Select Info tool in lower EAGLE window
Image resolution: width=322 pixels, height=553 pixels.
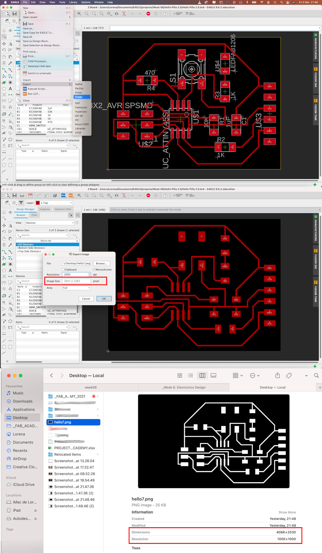pos(4,212)
